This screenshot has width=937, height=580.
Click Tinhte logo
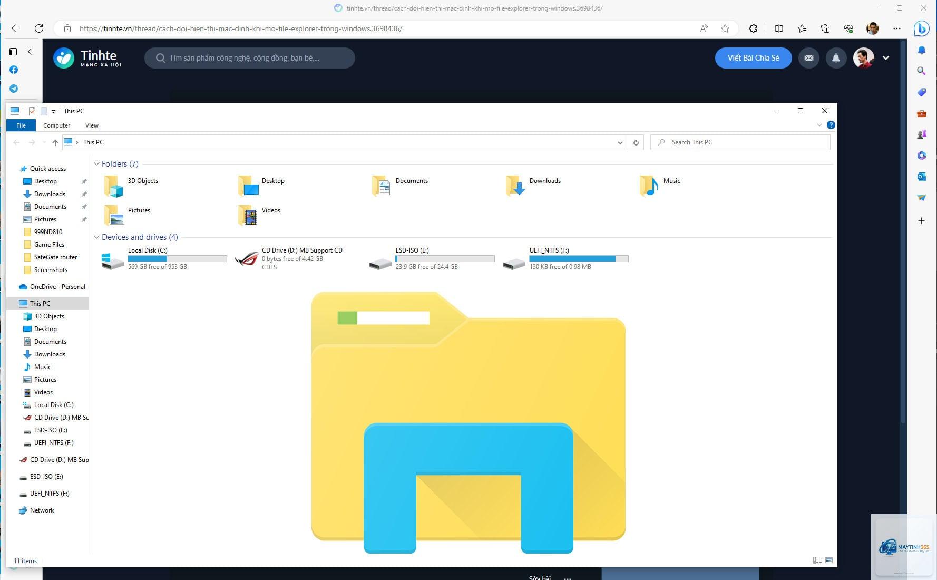tap(87, 58)
